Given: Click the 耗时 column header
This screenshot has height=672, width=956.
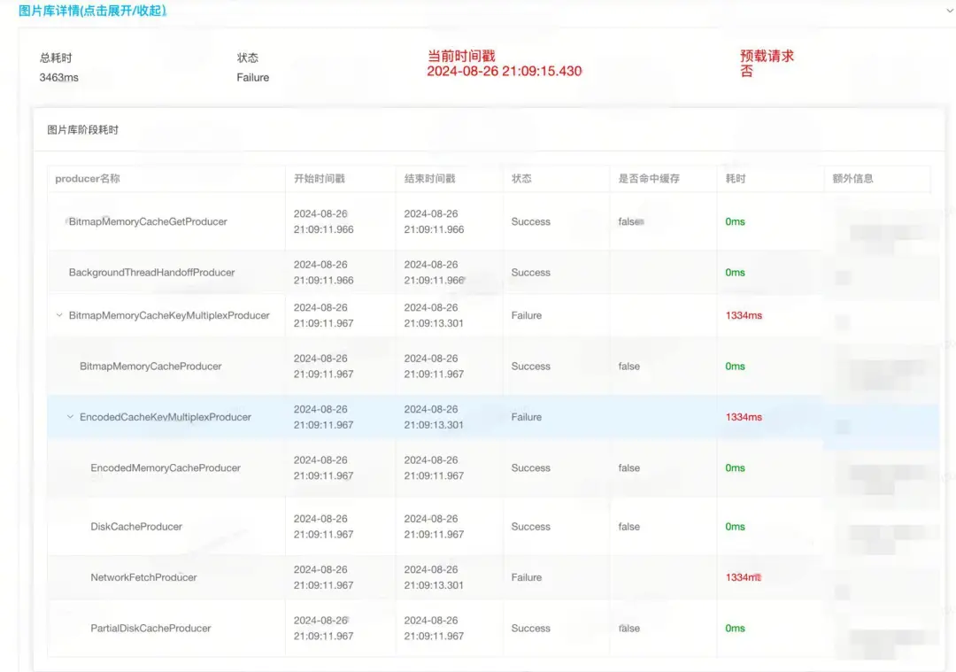Looking at the screenshot, I should [x=736, y=179].
